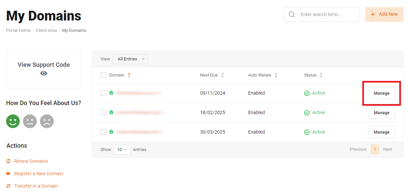Screen dimensions: 408x192
Task: Click Manage for domain due 18/02/2025
Action: click(381, 113)
